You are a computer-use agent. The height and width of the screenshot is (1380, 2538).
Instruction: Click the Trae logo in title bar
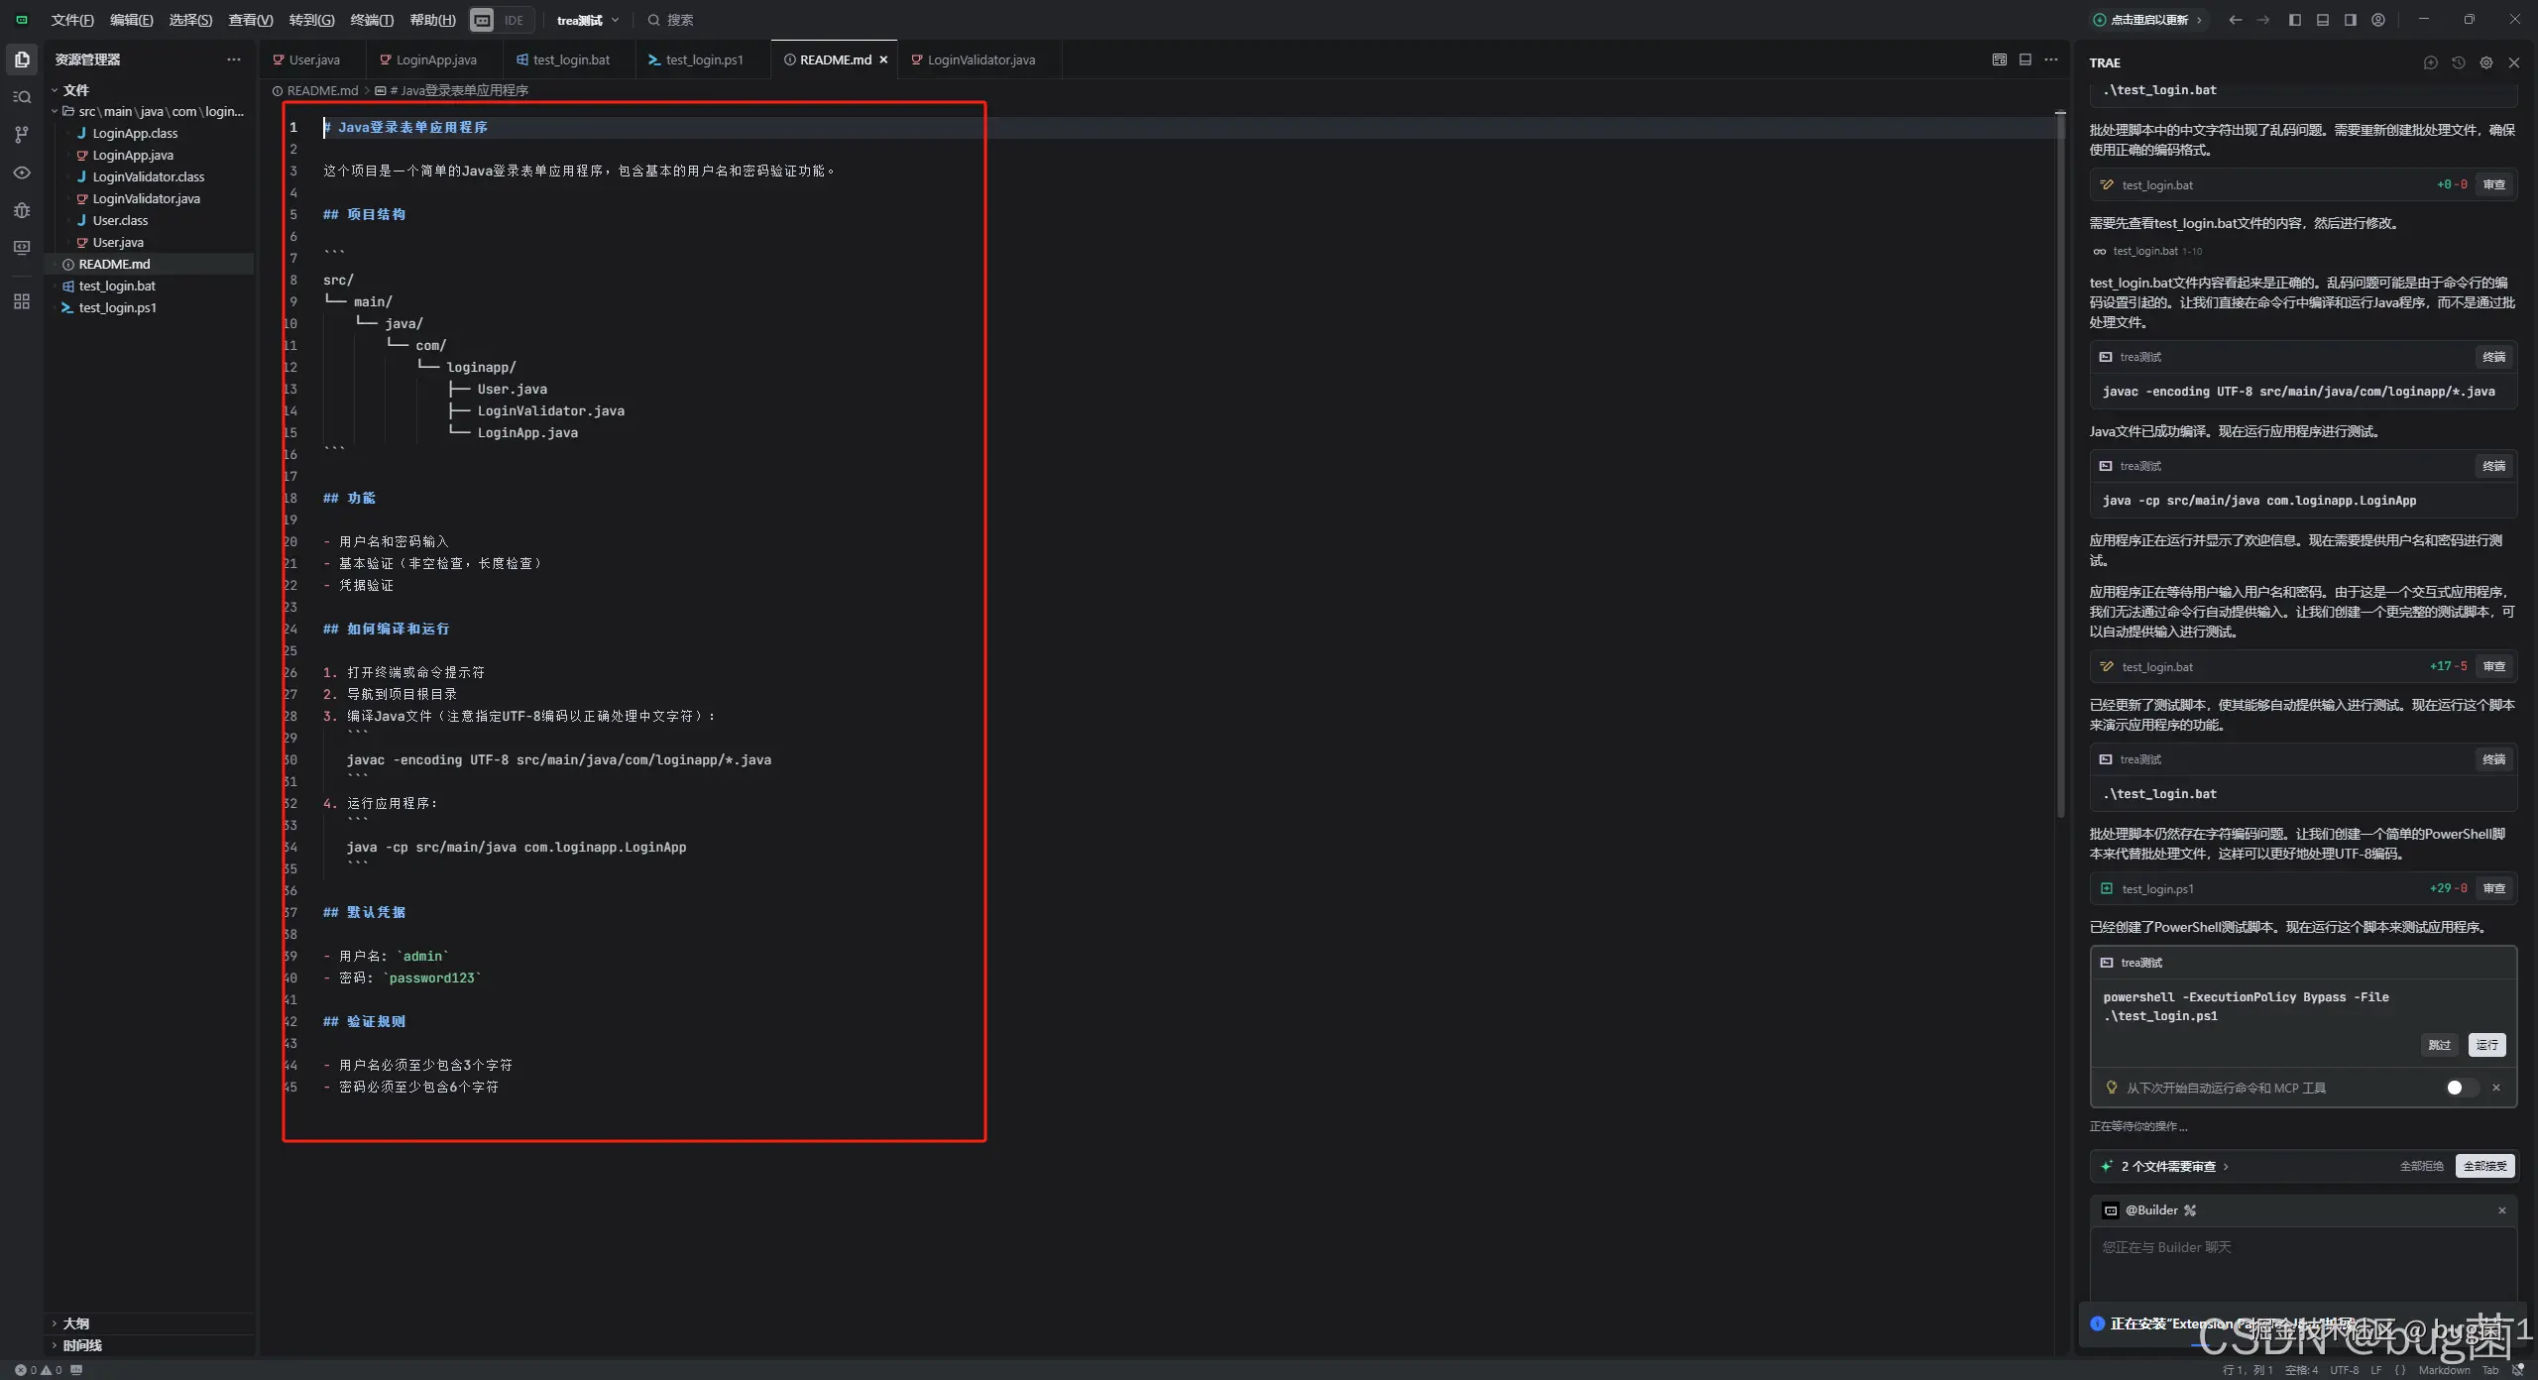[x=22, y=20]
